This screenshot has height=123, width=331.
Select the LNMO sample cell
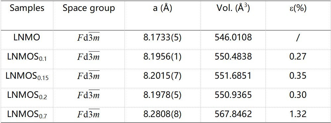(x=27, y=38)
